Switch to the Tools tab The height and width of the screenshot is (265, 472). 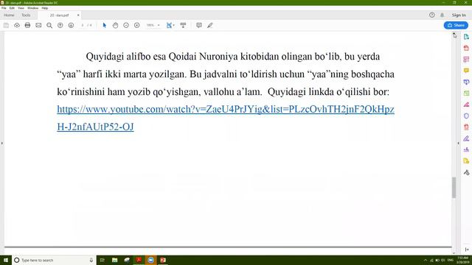(26, 15)
